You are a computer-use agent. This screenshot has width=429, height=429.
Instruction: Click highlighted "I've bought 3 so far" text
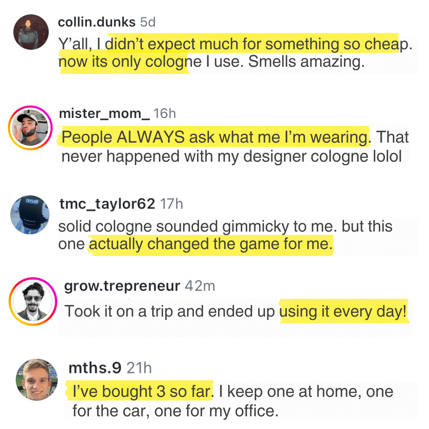[x=142, y=392]
